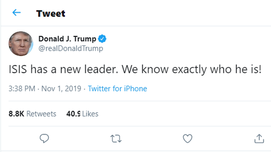Click the 8.8K retweet count number
Viewport: 271px width, 152px height.
click(17, 114)
